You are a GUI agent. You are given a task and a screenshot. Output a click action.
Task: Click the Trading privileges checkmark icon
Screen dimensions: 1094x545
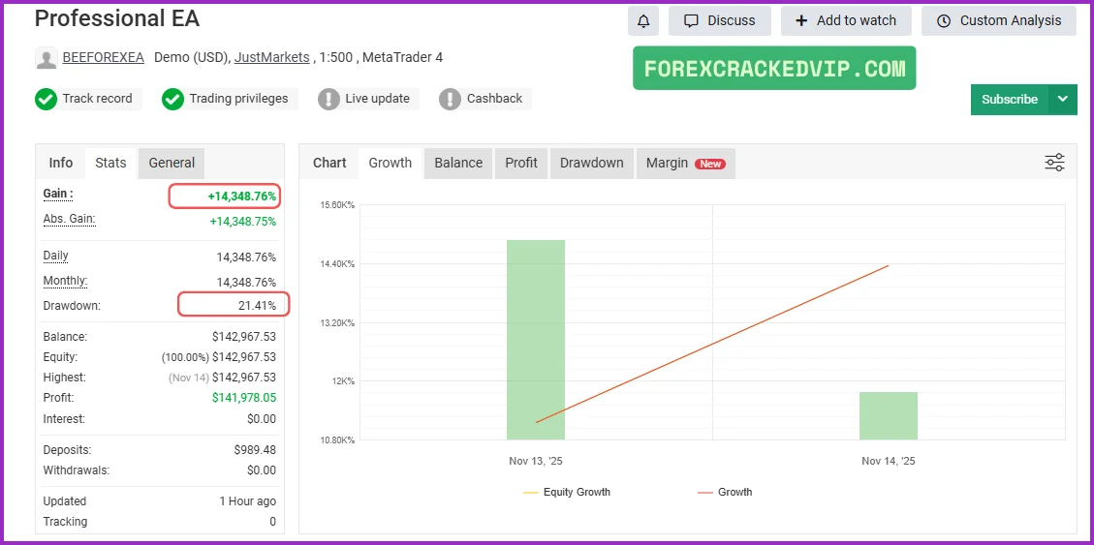pos(172,99)
